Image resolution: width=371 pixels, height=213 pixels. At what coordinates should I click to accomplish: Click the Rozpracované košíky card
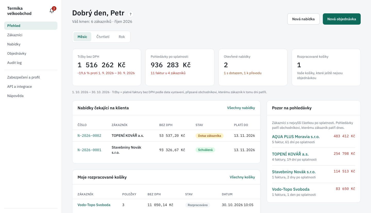[326, 67]
